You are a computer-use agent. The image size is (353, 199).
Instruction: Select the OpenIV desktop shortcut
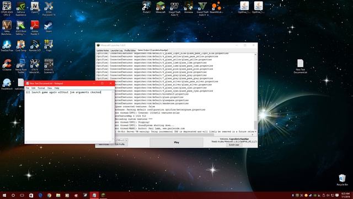pos(35,8)
